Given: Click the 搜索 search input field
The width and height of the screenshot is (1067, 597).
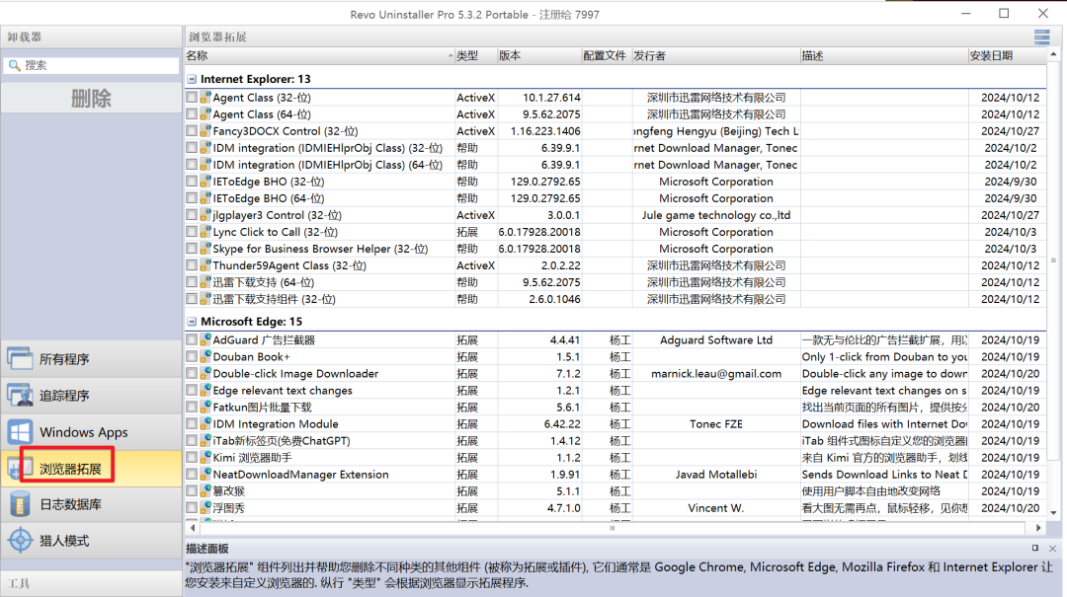Looking at the screenshot, I should tap(92, 65).
